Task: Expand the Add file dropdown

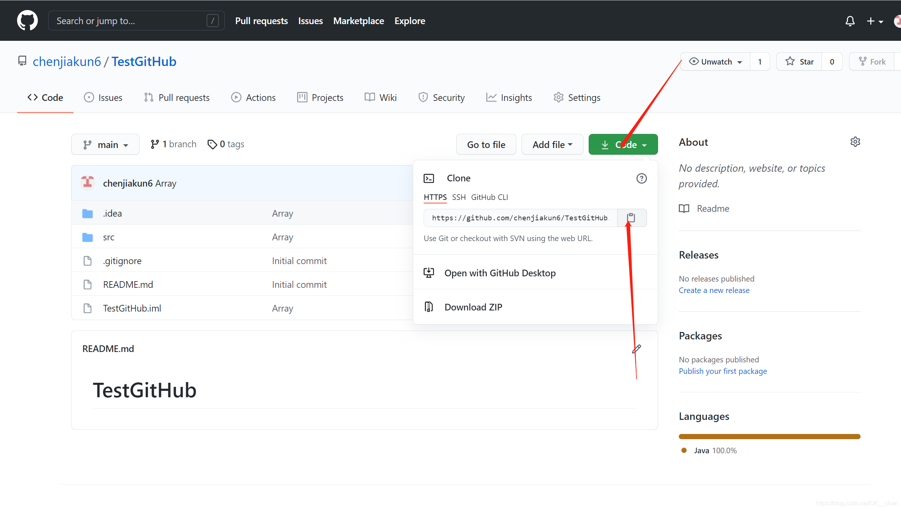Action: (x=552, y=145)
